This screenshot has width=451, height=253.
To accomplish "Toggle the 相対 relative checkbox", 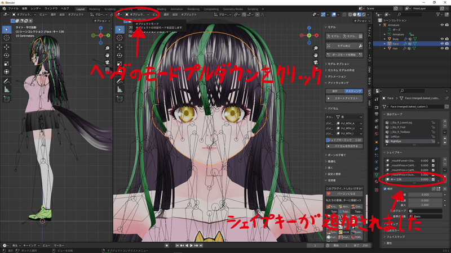I will pyautogui.click(x=385, y=189).
